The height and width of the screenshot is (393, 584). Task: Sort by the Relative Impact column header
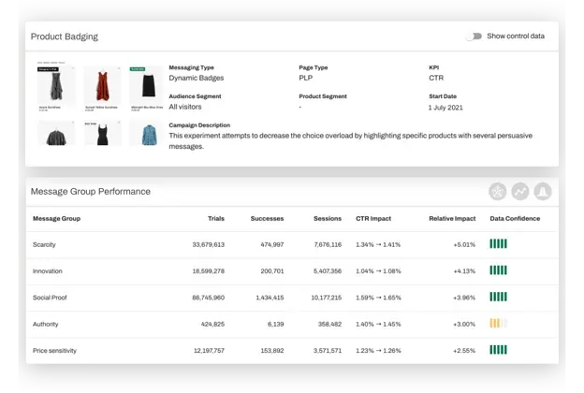pos(452,219)
